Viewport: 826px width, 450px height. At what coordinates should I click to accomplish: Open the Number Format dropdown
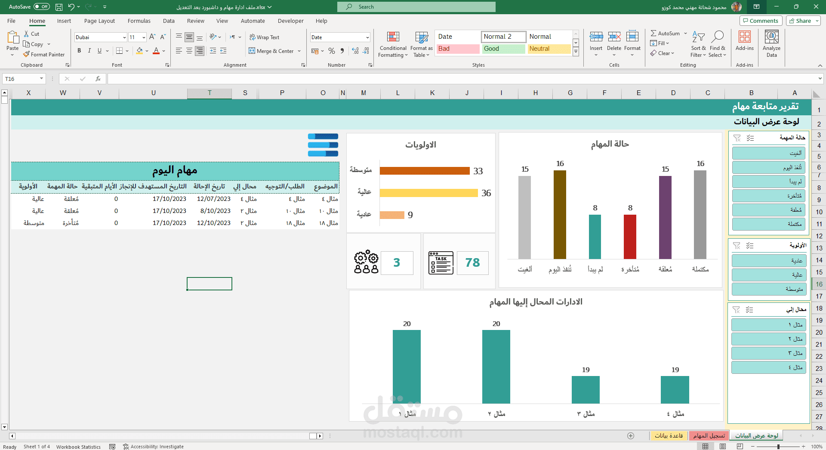coord(367,37)
